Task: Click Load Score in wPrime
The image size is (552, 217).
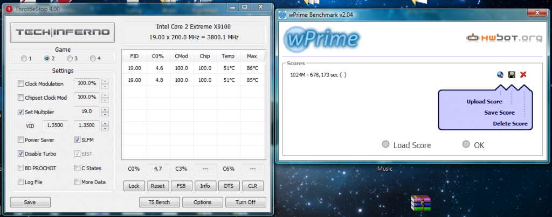Action: pyautogui.click(x=406, y=145)
